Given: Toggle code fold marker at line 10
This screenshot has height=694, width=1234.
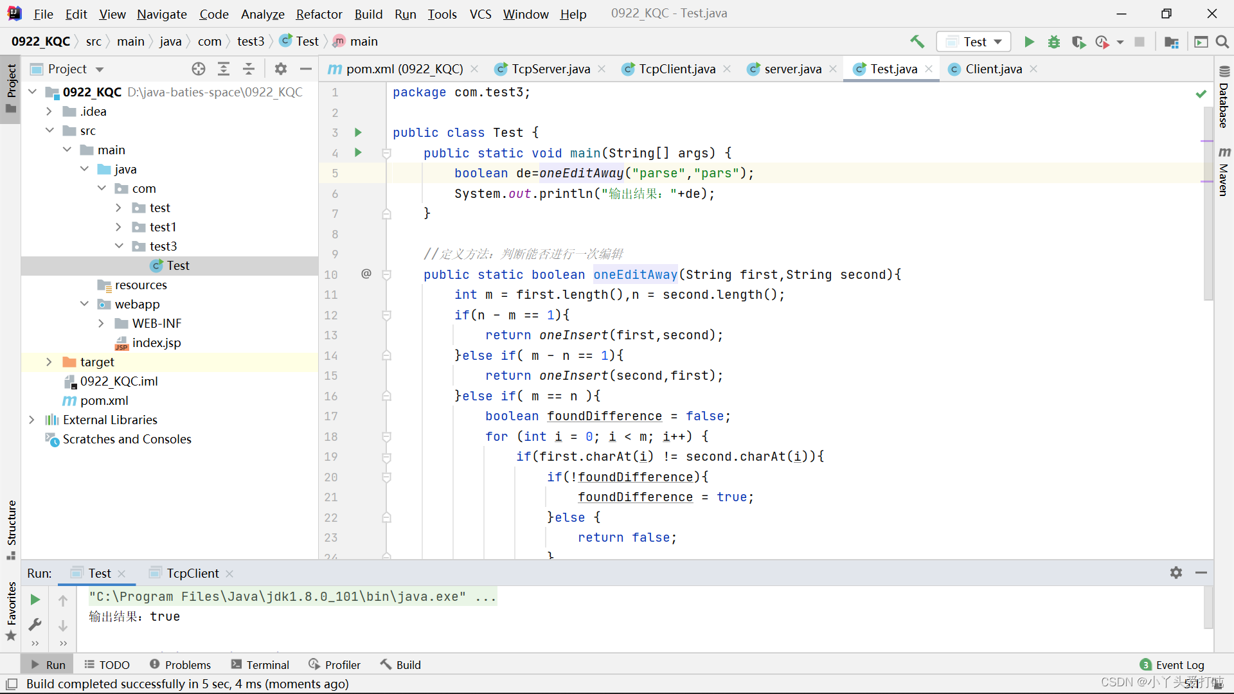Looking at the screenshot, I should coord(387,274).
